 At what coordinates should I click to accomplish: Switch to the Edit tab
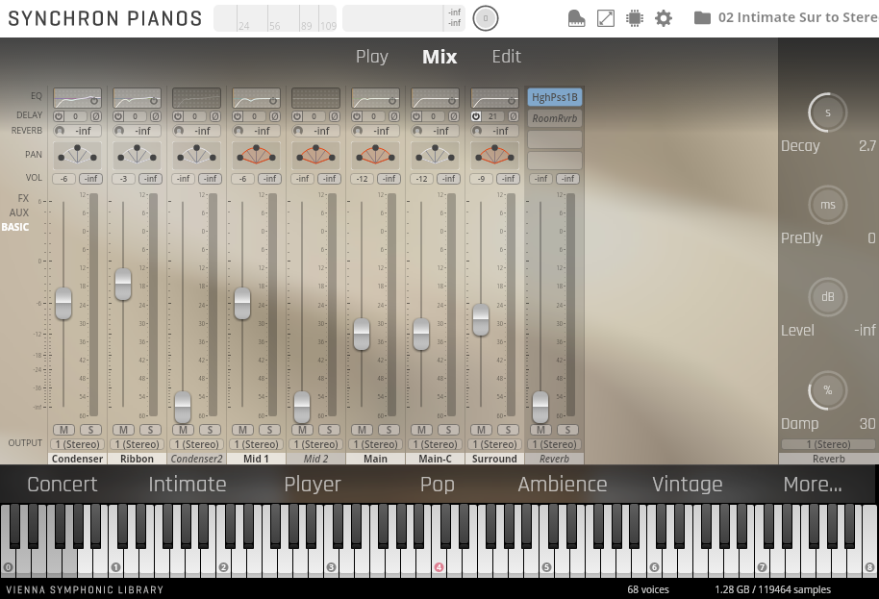point(507,57)
